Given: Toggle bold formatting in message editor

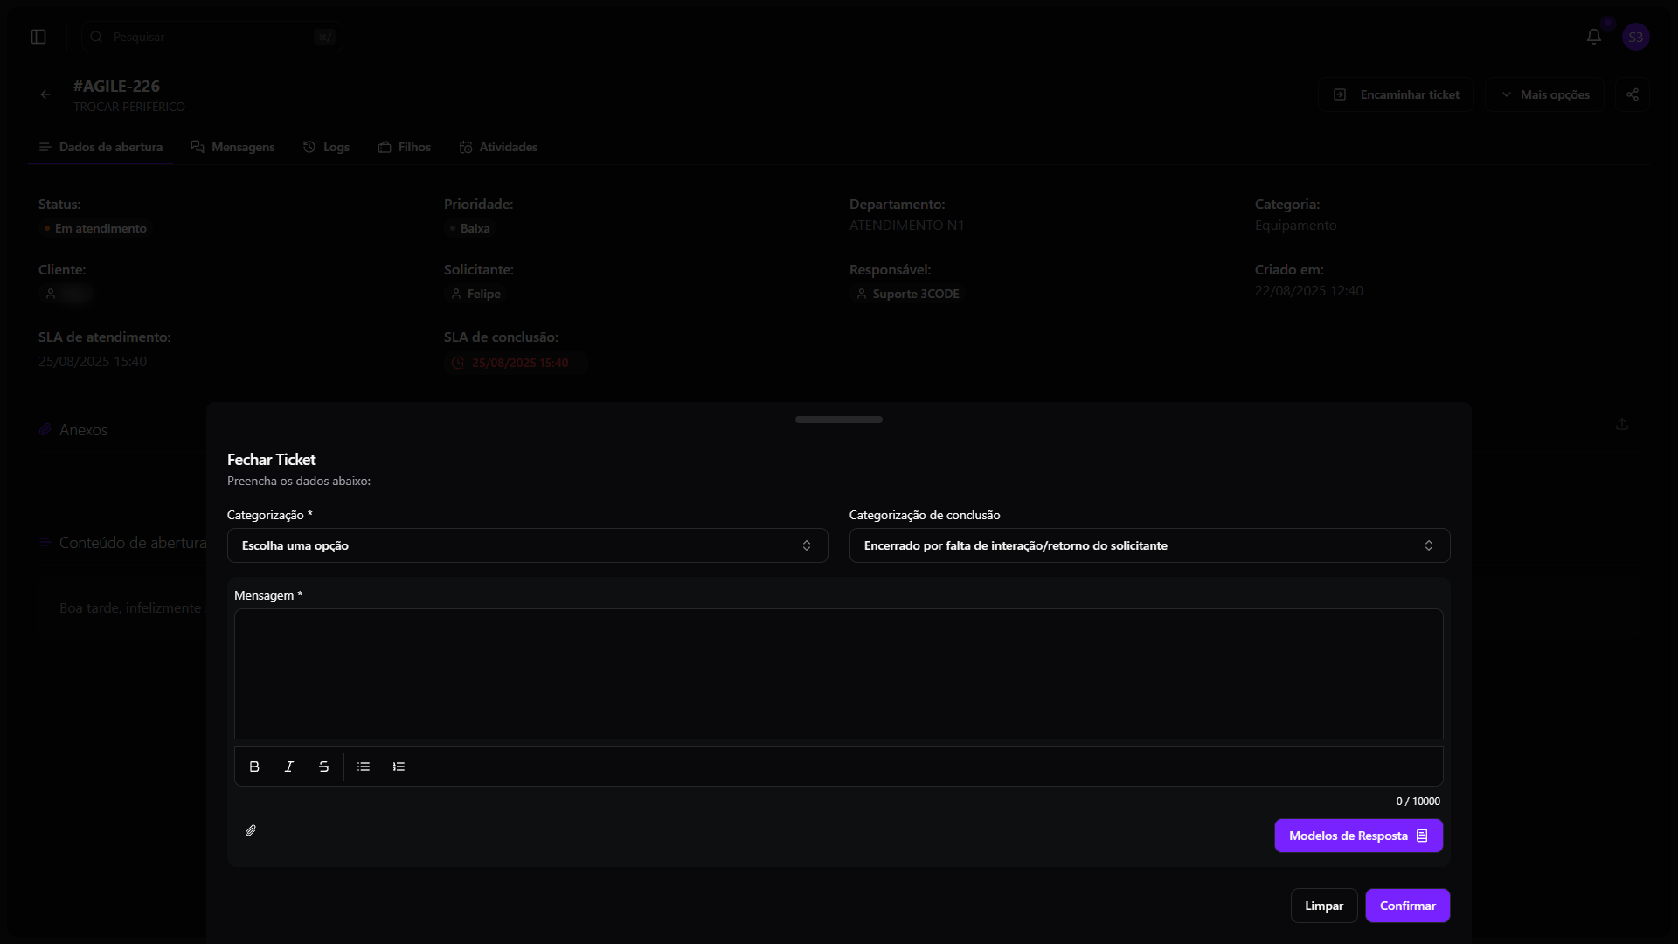Looking at the screenshot, I should [x=254, y=767].
